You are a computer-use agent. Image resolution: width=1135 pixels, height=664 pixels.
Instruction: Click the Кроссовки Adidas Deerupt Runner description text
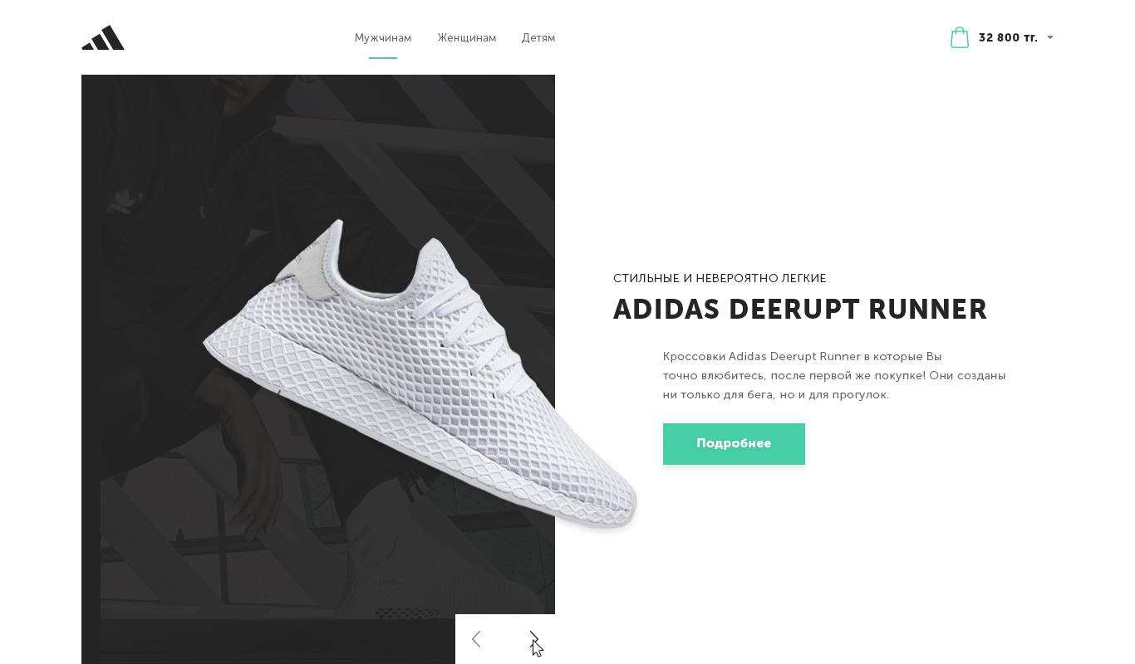[834, 375]
